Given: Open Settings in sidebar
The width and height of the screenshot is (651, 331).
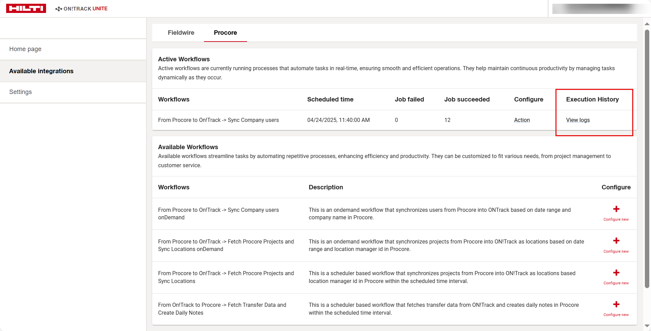Looking at the screenshot, I should coord(73,92).
